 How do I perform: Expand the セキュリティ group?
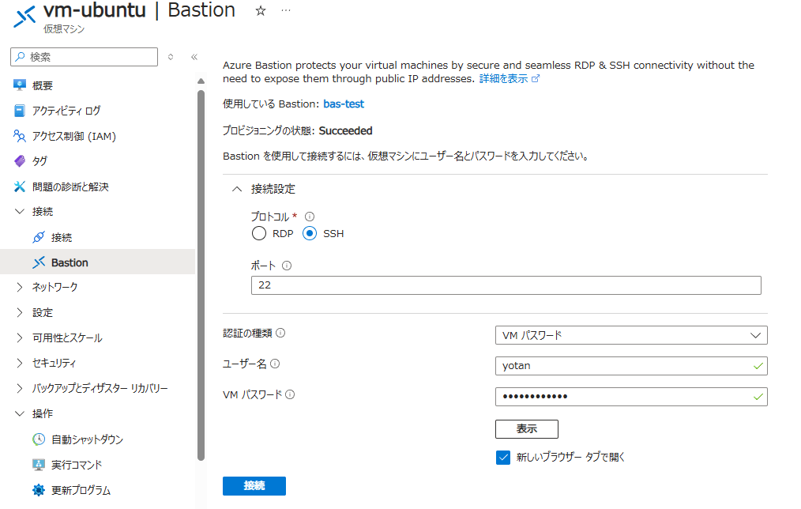(x=20, y=363)
